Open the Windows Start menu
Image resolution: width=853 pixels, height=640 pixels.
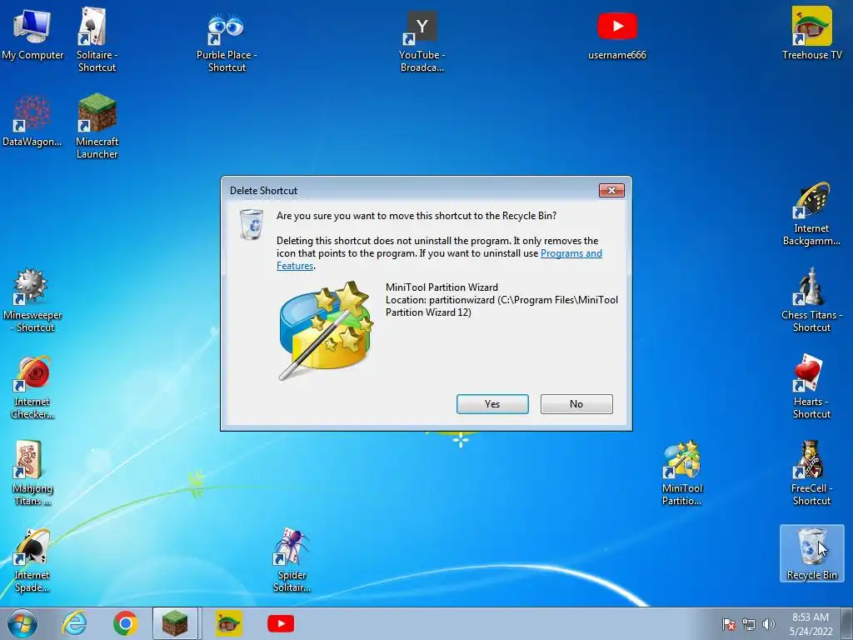(22, 623)
